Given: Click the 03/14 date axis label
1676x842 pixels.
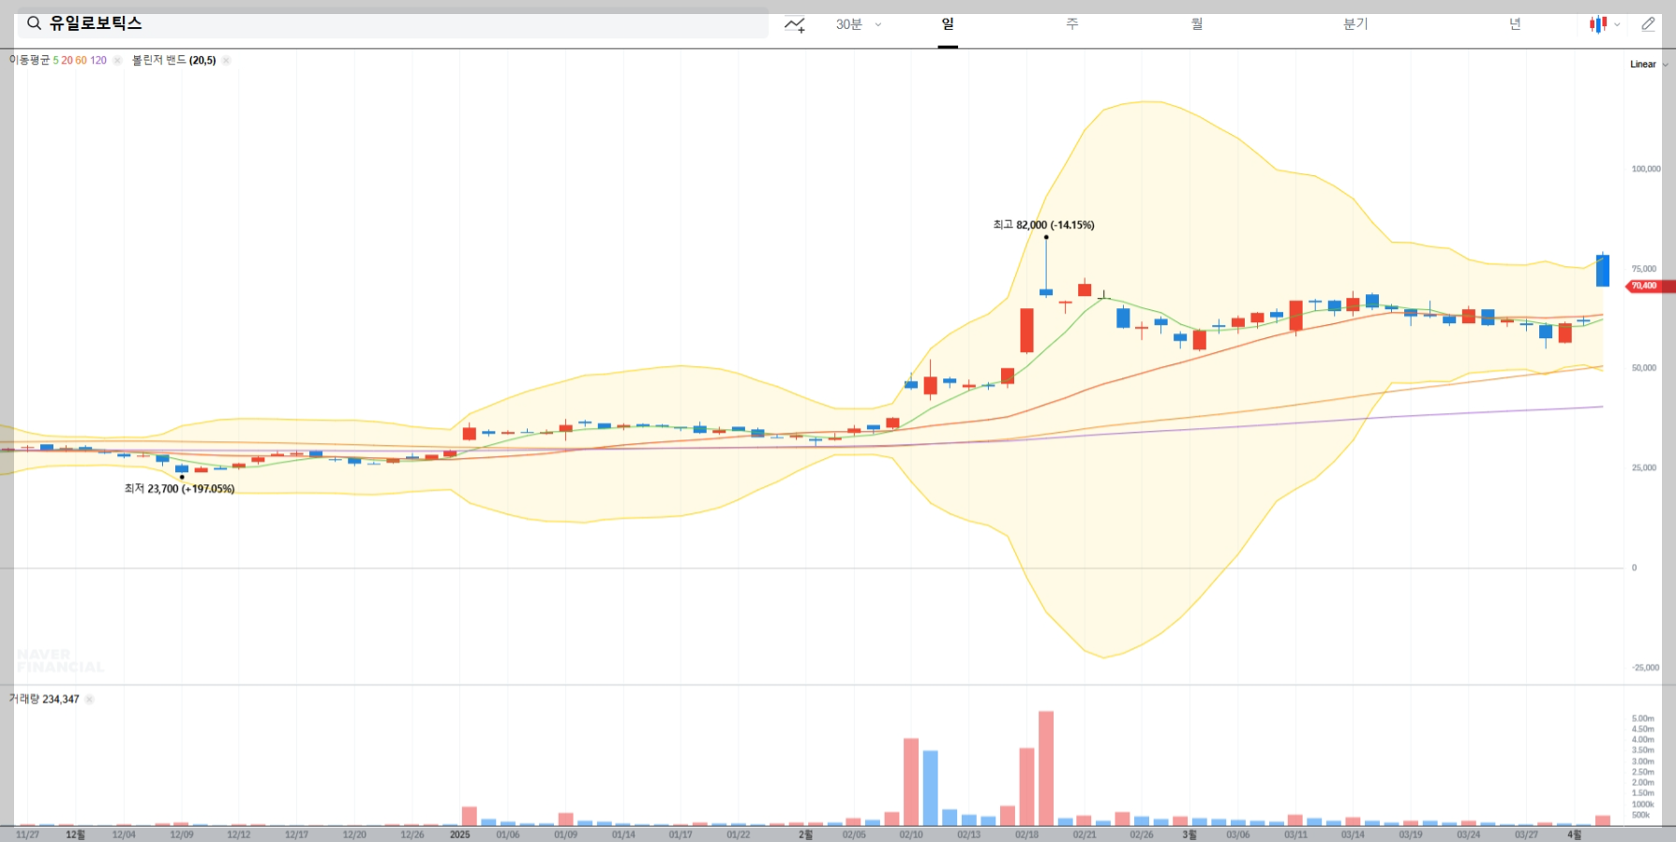Looking at the screenshot, I should pos(1353,835).
